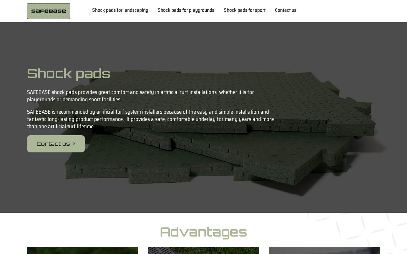This screenshot has height=254, width=407.
Task: Click paragraph starting 'SAFEBASE is recommended by'
Action: pos(150,119)
